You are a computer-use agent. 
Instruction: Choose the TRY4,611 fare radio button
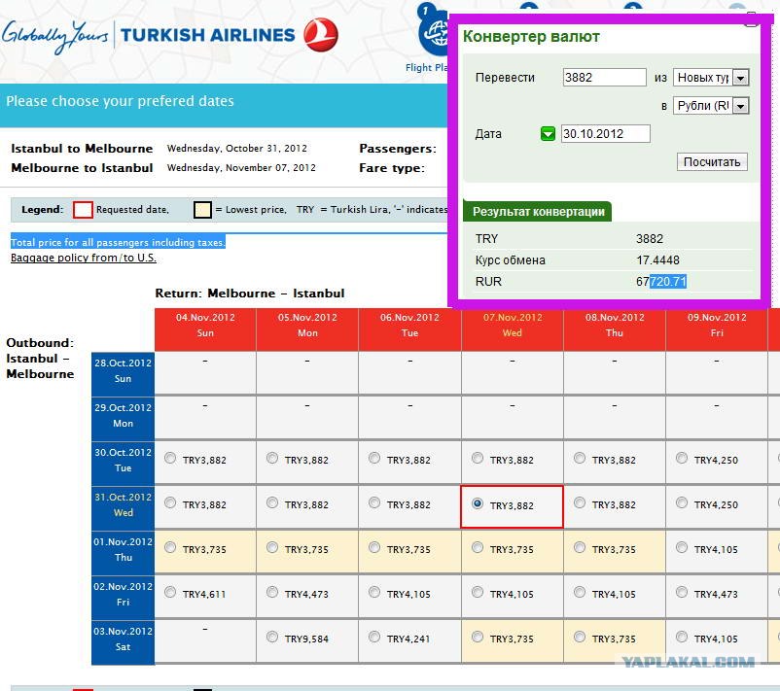pos(170,592)
